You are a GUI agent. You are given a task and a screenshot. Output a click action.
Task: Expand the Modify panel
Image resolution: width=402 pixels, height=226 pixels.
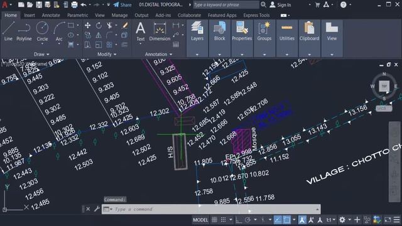107,54
